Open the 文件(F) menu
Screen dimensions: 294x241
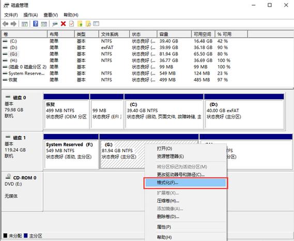[x=11, y=15]
